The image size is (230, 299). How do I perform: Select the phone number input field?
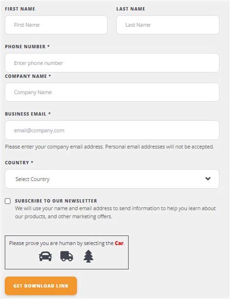[x=112, y=63]
